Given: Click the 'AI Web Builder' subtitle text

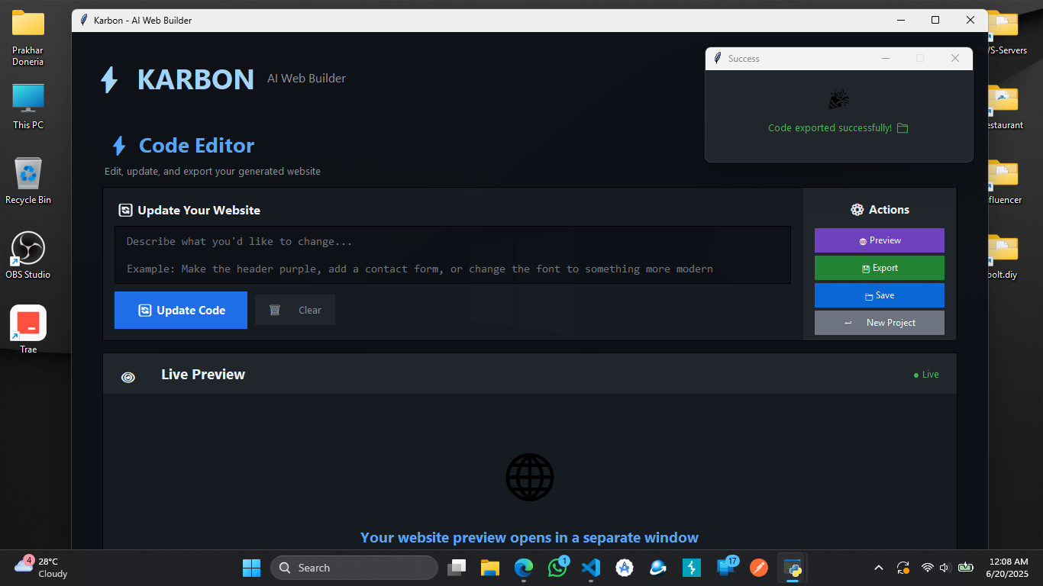Looking at the screenshot, I should click(x=306, y=79).
